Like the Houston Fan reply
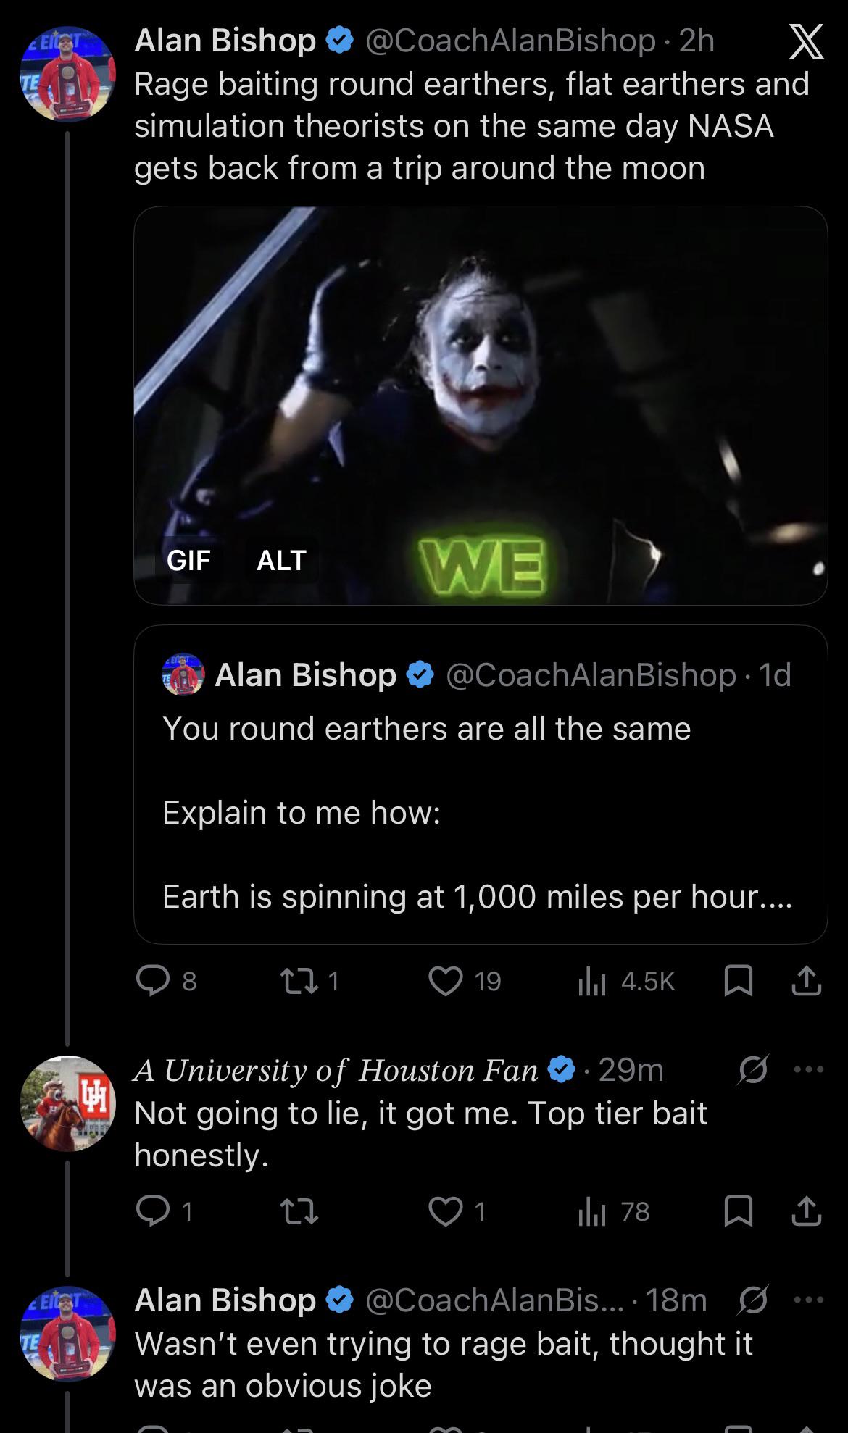Viewport: 848px width, 1433px height. [446, 1211]
